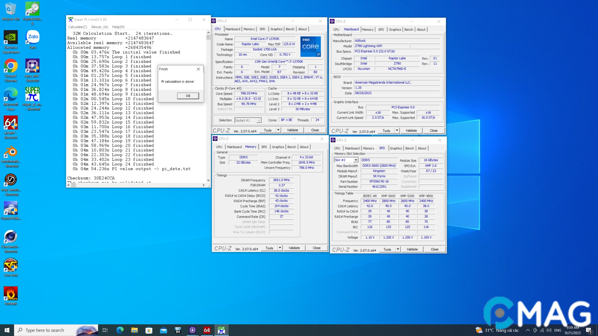Switch to the Bench tab in the CPU window

[290, 29]
